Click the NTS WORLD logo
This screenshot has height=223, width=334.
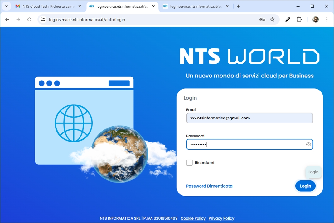coord(249,56)
